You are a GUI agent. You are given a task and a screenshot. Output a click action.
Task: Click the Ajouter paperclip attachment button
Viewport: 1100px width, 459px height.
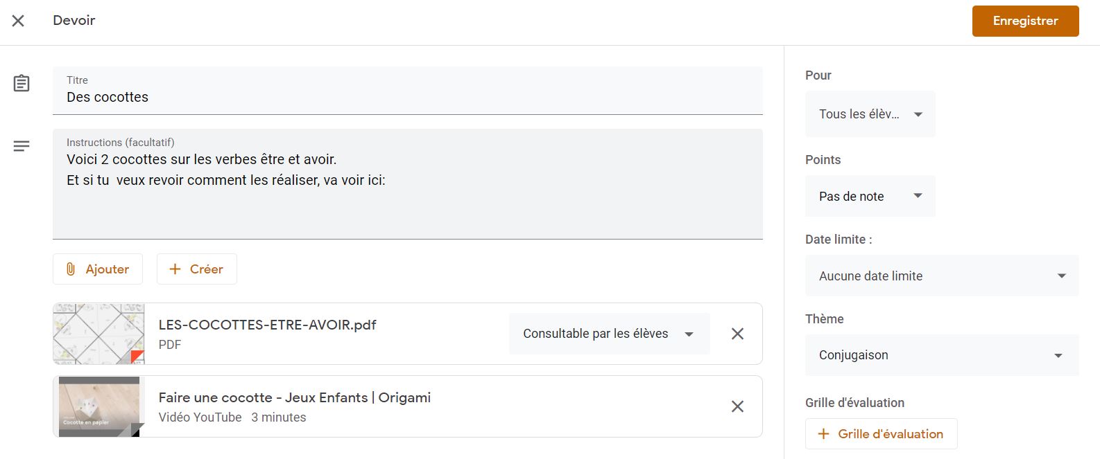click(98, 269)
